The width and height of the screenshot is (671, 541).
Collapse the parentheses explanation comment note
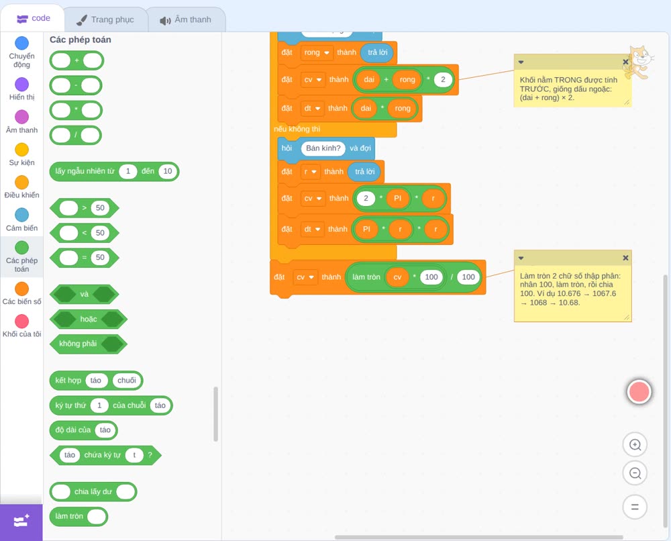[x=521, y=62]
